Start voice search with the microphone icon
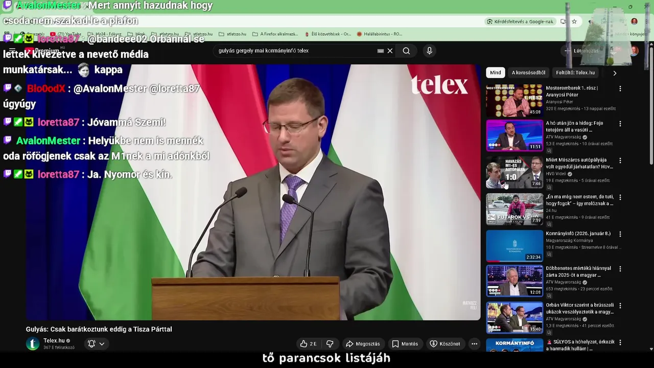654x368 pixels. click(429, 51)
